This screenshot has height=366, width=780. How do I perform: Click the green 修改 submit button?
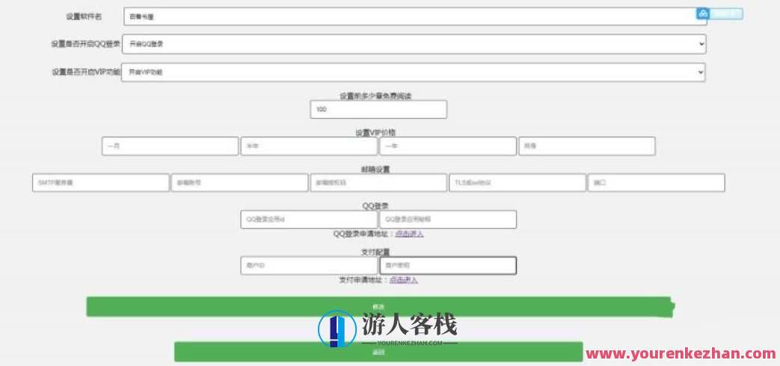[380, 307]
